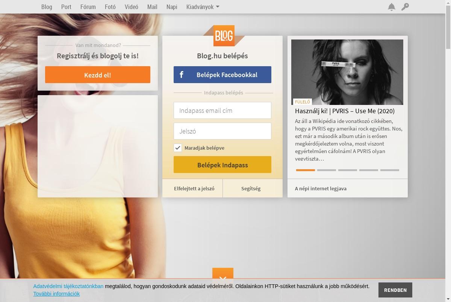Open the Port menu item

(x=66, y=7)
